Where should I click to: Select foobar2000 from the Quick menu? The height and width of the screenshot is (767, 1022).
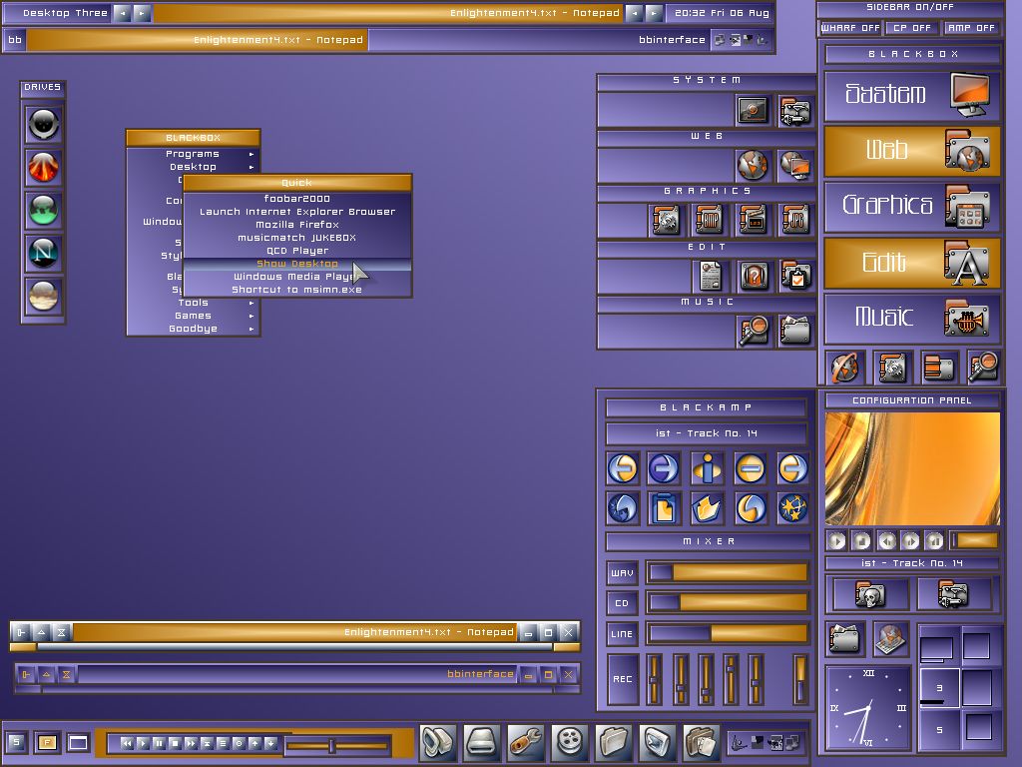pyautogui.click(x=297, y=199)
